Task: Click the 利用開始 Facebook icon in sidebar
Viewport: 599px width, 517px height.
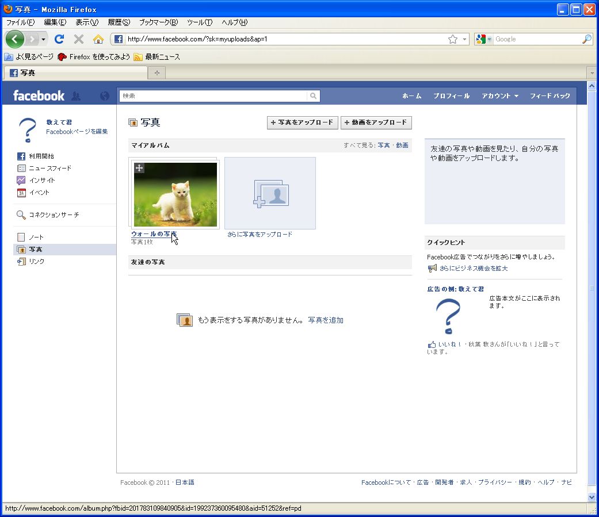Action: tap(21, 156)
